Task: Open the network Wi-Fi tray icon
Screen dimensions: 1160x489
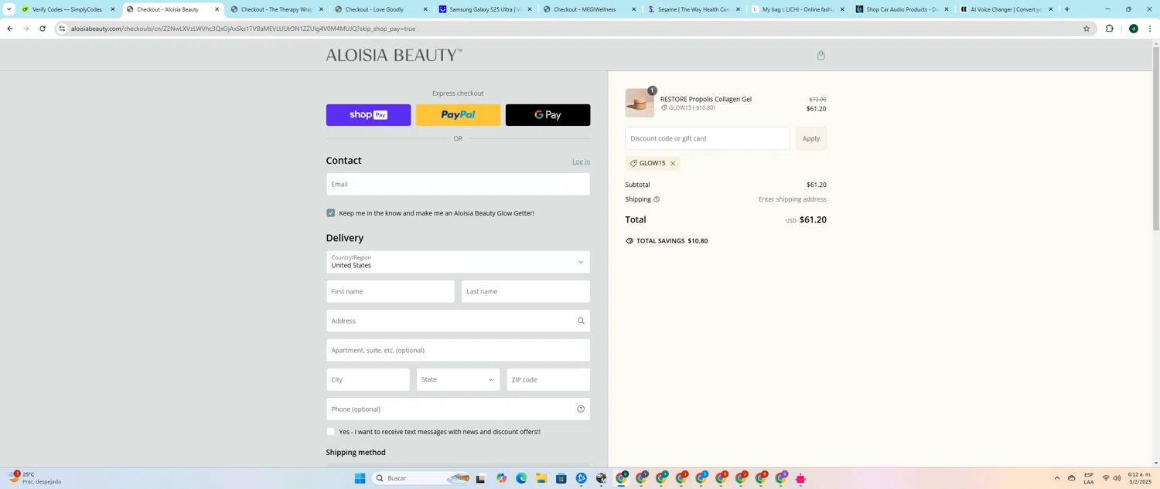Action: pos(1105,478)
